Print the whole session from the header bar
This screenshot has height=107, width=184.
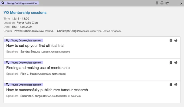click(x=162, y=3)
